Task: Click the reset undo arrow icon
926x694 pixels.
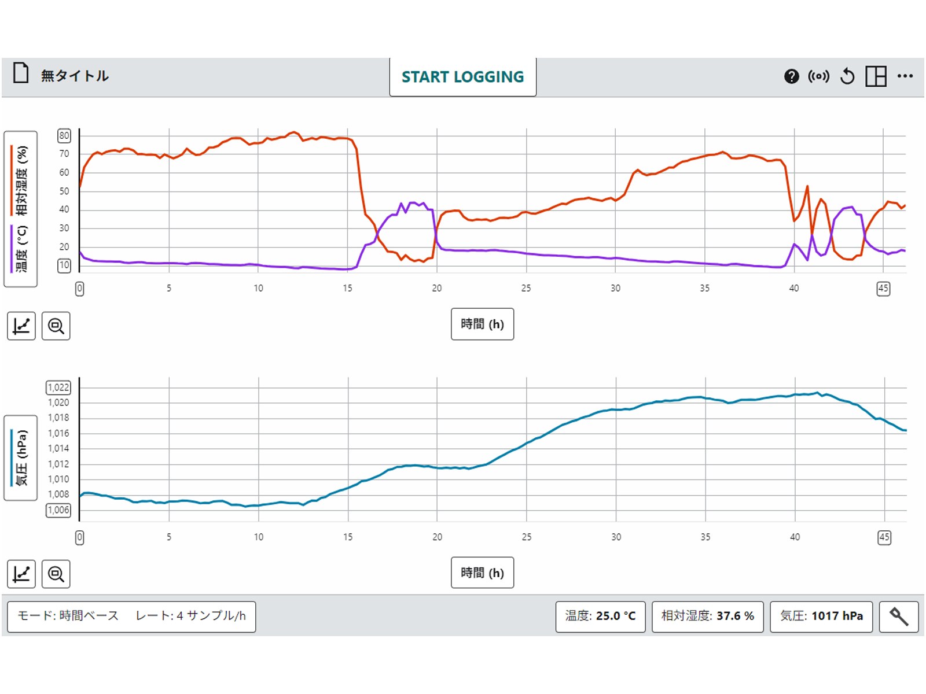Action: click(847, 76)
